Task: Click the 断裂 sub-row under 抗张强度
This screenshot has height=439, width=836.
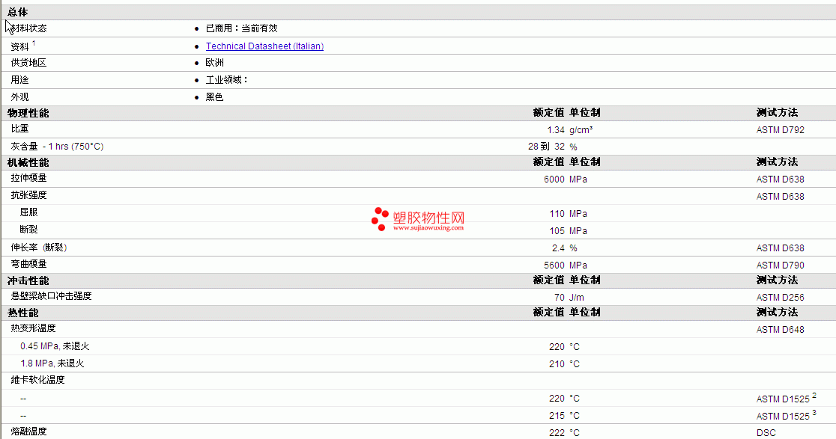Action: tap(28, 230)
